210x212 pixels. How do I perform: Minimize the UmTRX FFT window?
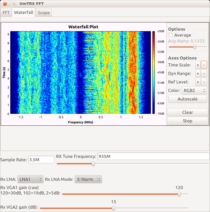[x=10, y=4]
